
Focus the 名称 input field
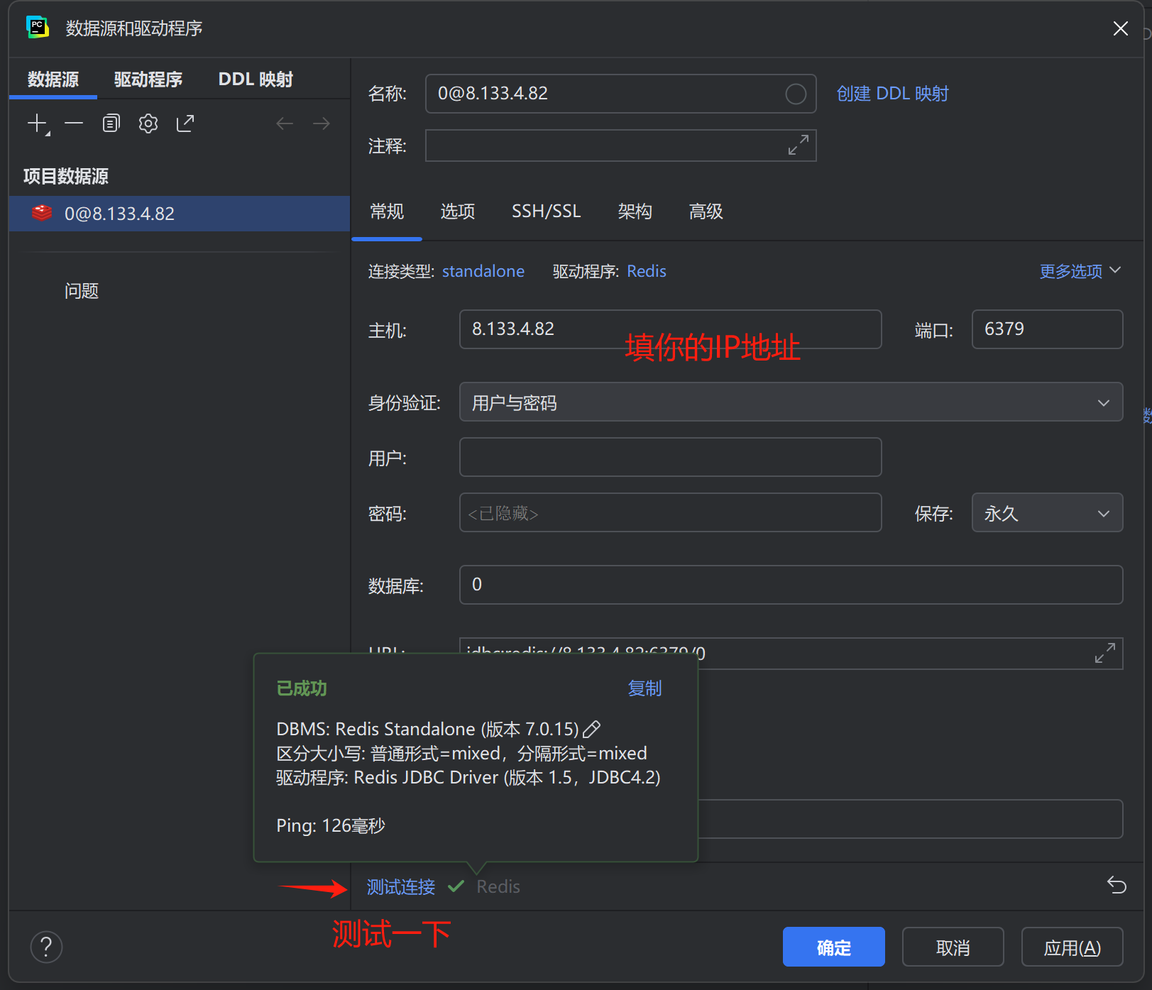point(621,94)
